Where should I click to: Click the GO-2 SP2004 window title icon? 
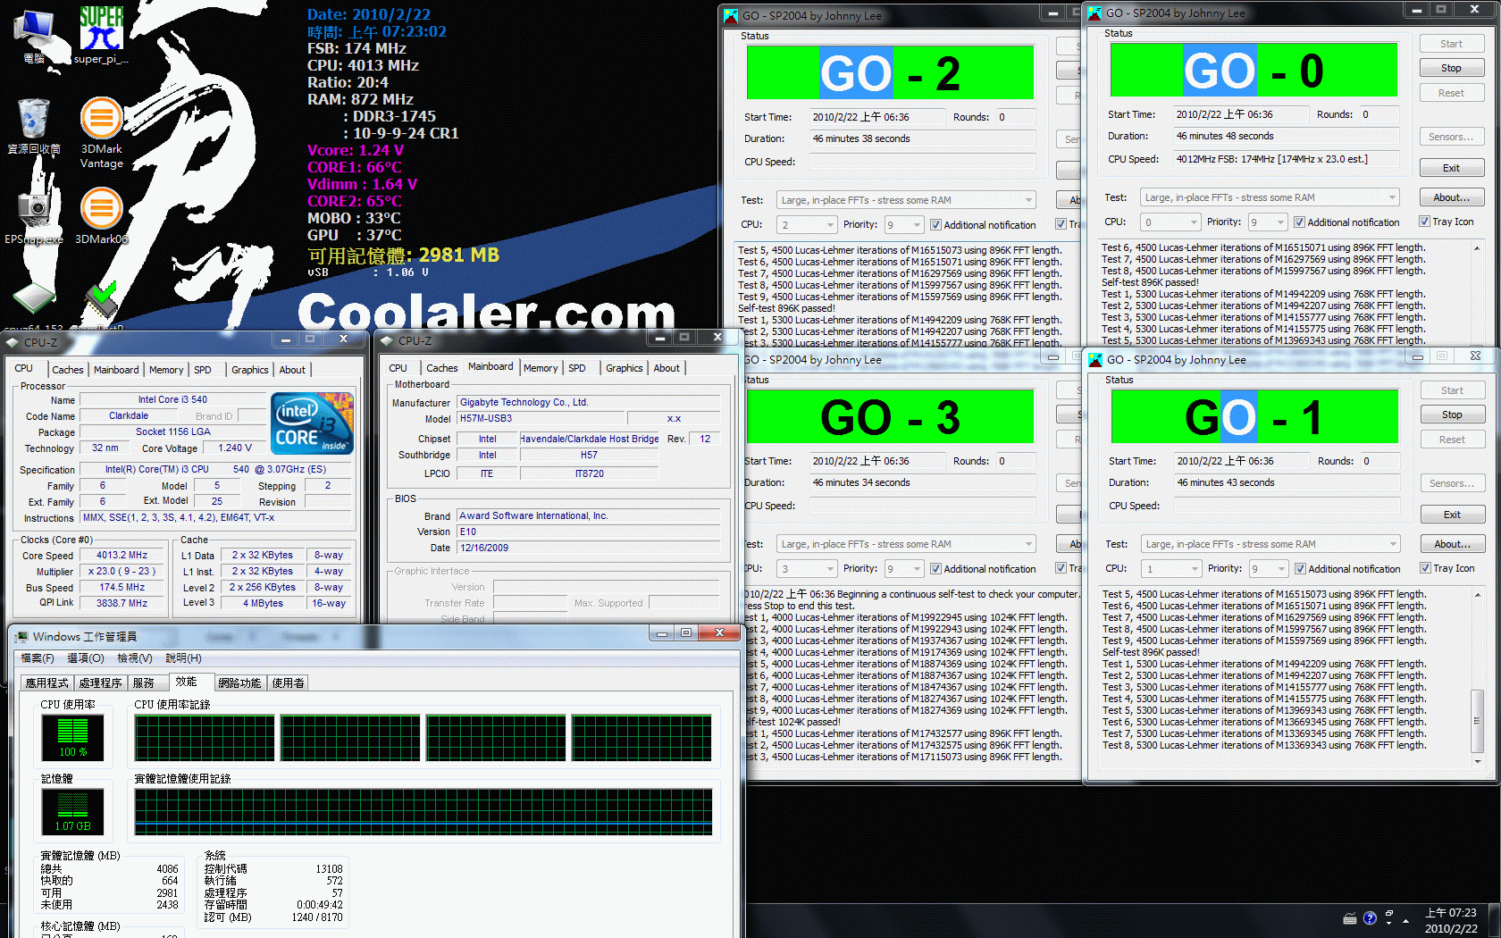point(731,15)
